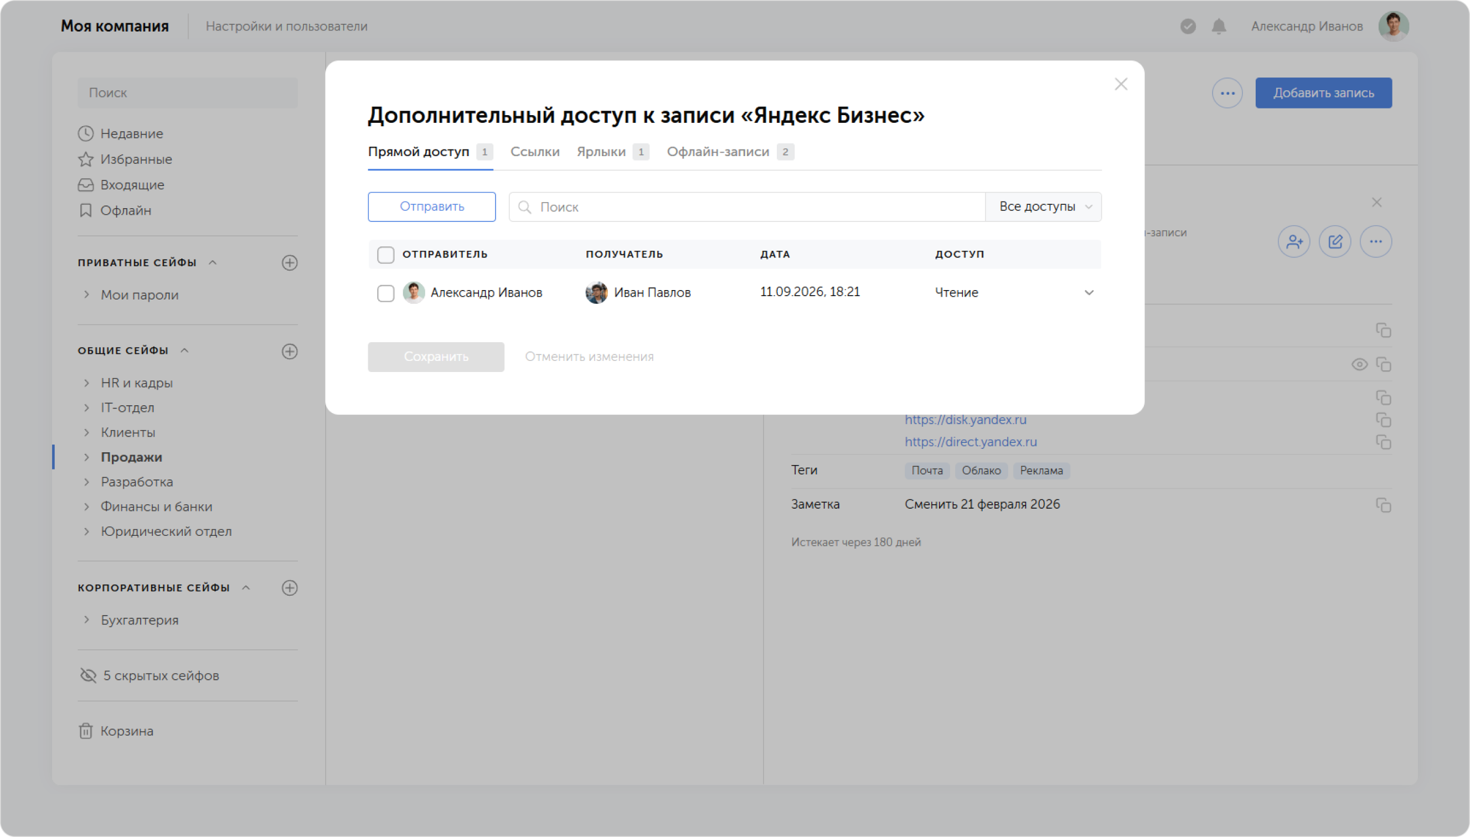Click the edit record pencil icon

click(x=1334, y=241)
